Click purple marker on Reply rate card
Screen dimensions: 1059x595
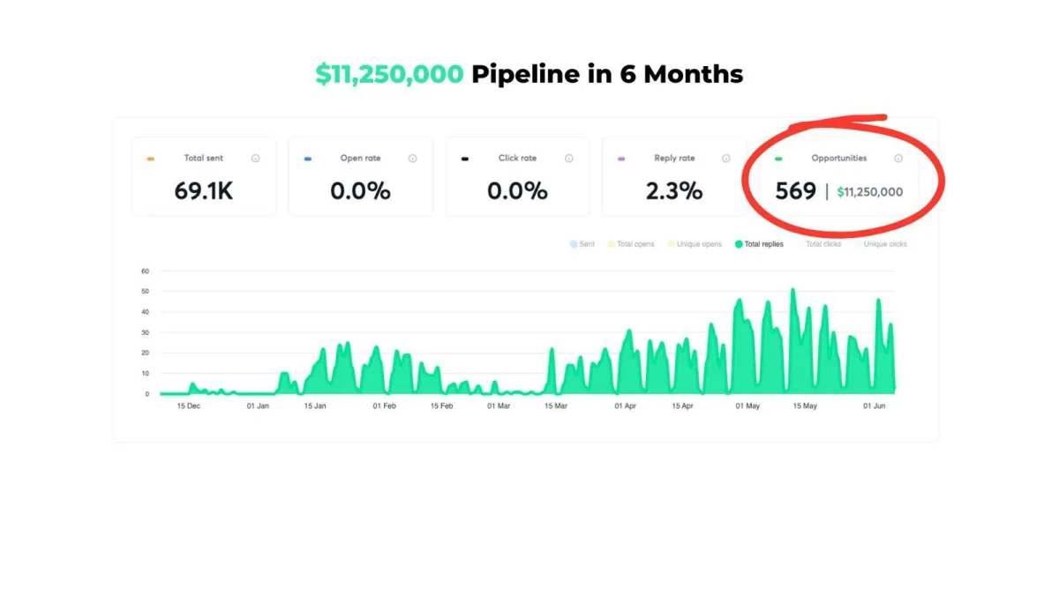[x=621, y=159]
